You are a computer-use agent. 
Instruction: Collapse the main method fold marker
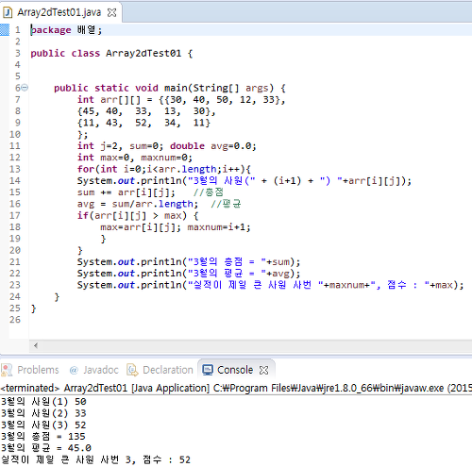click(25, 88)
